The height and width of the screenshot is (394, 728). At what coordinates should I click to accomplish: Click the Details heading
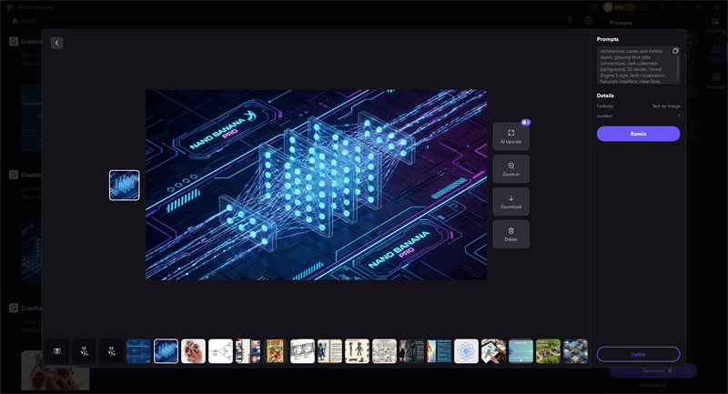pyautogui.click(x=605, y=96)
